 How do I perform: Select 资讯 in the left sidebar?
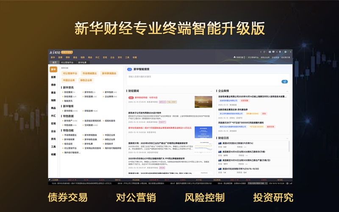point(53,139)
